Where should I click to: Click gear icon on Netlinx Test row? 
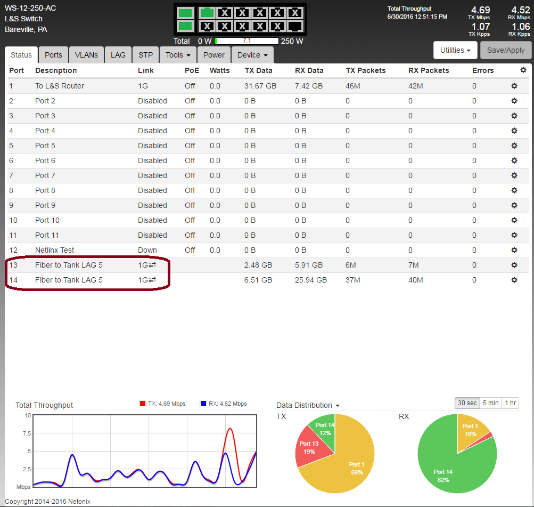click(x=514, y=250)
